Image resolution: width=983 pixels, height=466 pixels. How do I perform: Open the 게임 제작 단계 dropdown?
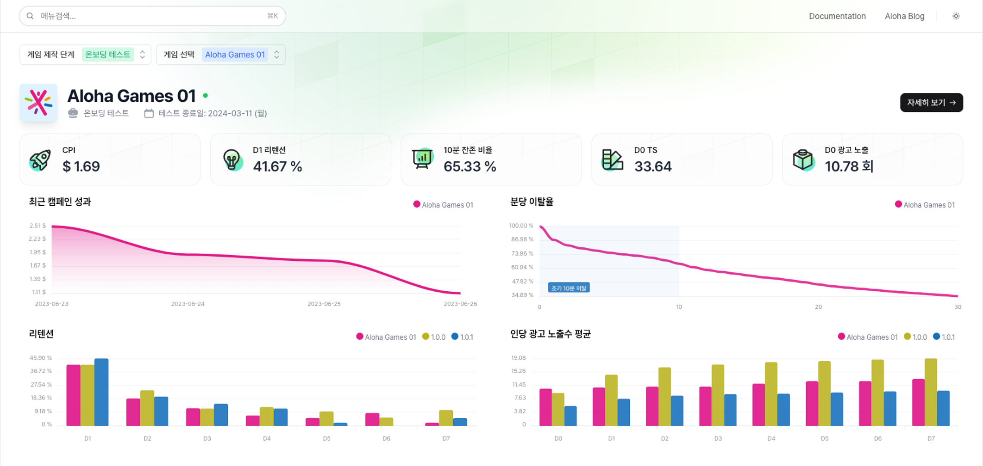point(85,55)
